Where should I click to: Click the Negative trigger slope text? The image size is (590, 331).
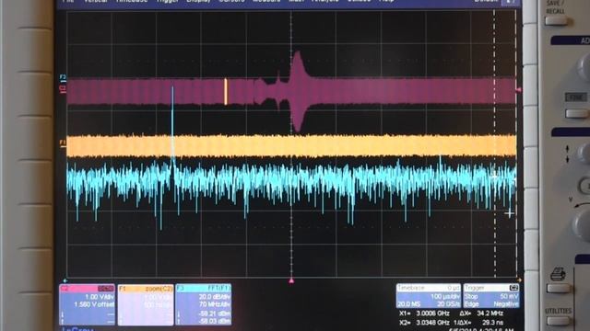(x=506, y=304)
